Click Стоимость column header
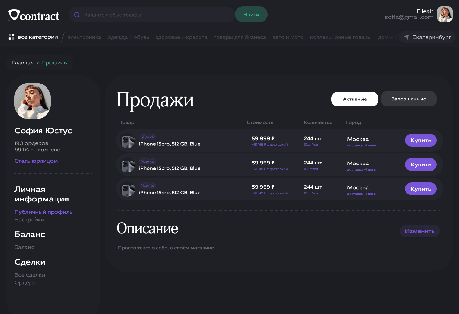 pos(260,123)
